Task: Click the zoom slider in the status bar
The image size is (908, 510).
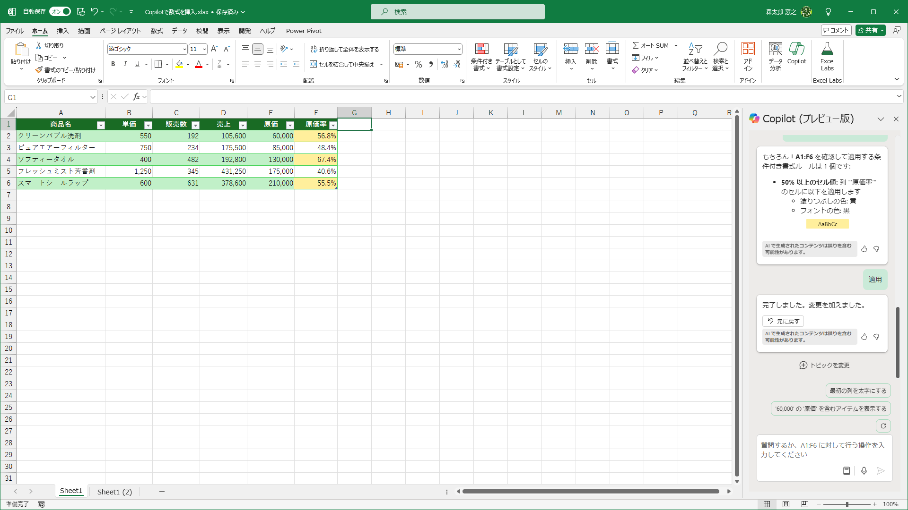Action: [847, 504]
